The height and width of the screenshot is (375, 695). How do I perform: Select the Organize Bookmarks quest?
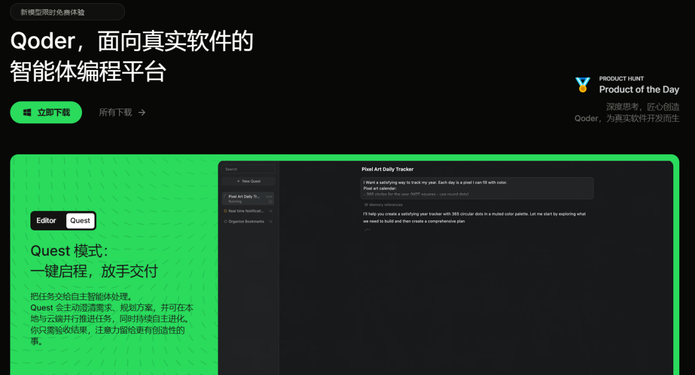coord(247,221)
